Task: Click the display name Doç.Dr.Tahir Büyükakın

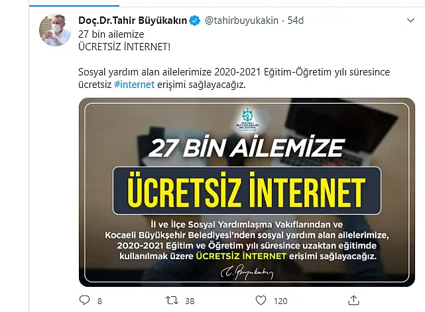Action: pos(133,20)
